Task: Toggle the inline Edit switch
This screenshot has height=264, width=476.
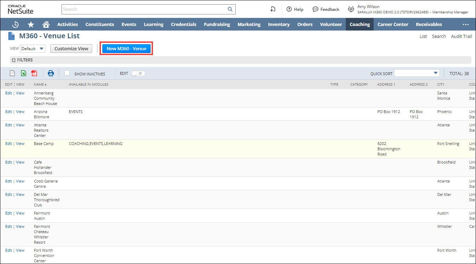Action: (138, 73)
